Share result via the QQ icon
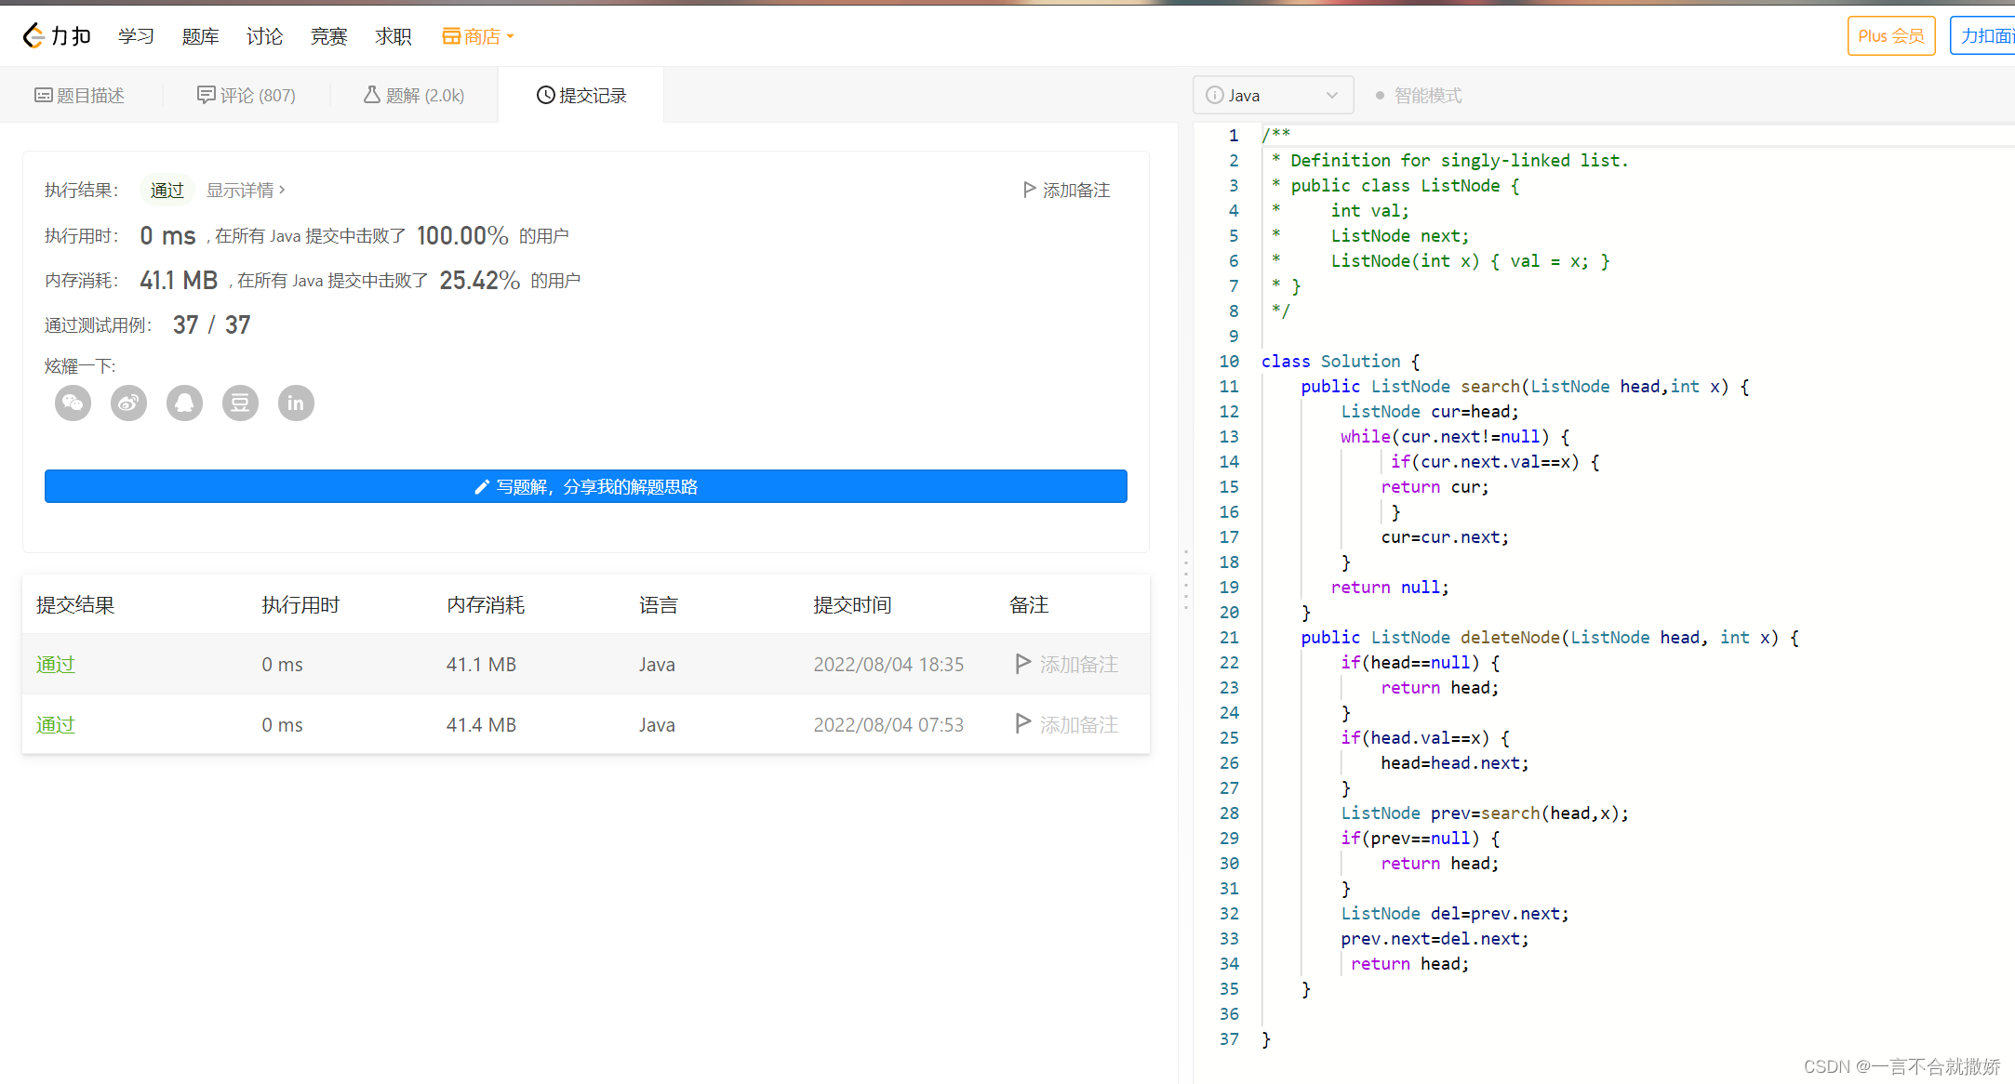Image resolution: width=2015 pixels, height=1084 pixels. click(x=184, y=403)
